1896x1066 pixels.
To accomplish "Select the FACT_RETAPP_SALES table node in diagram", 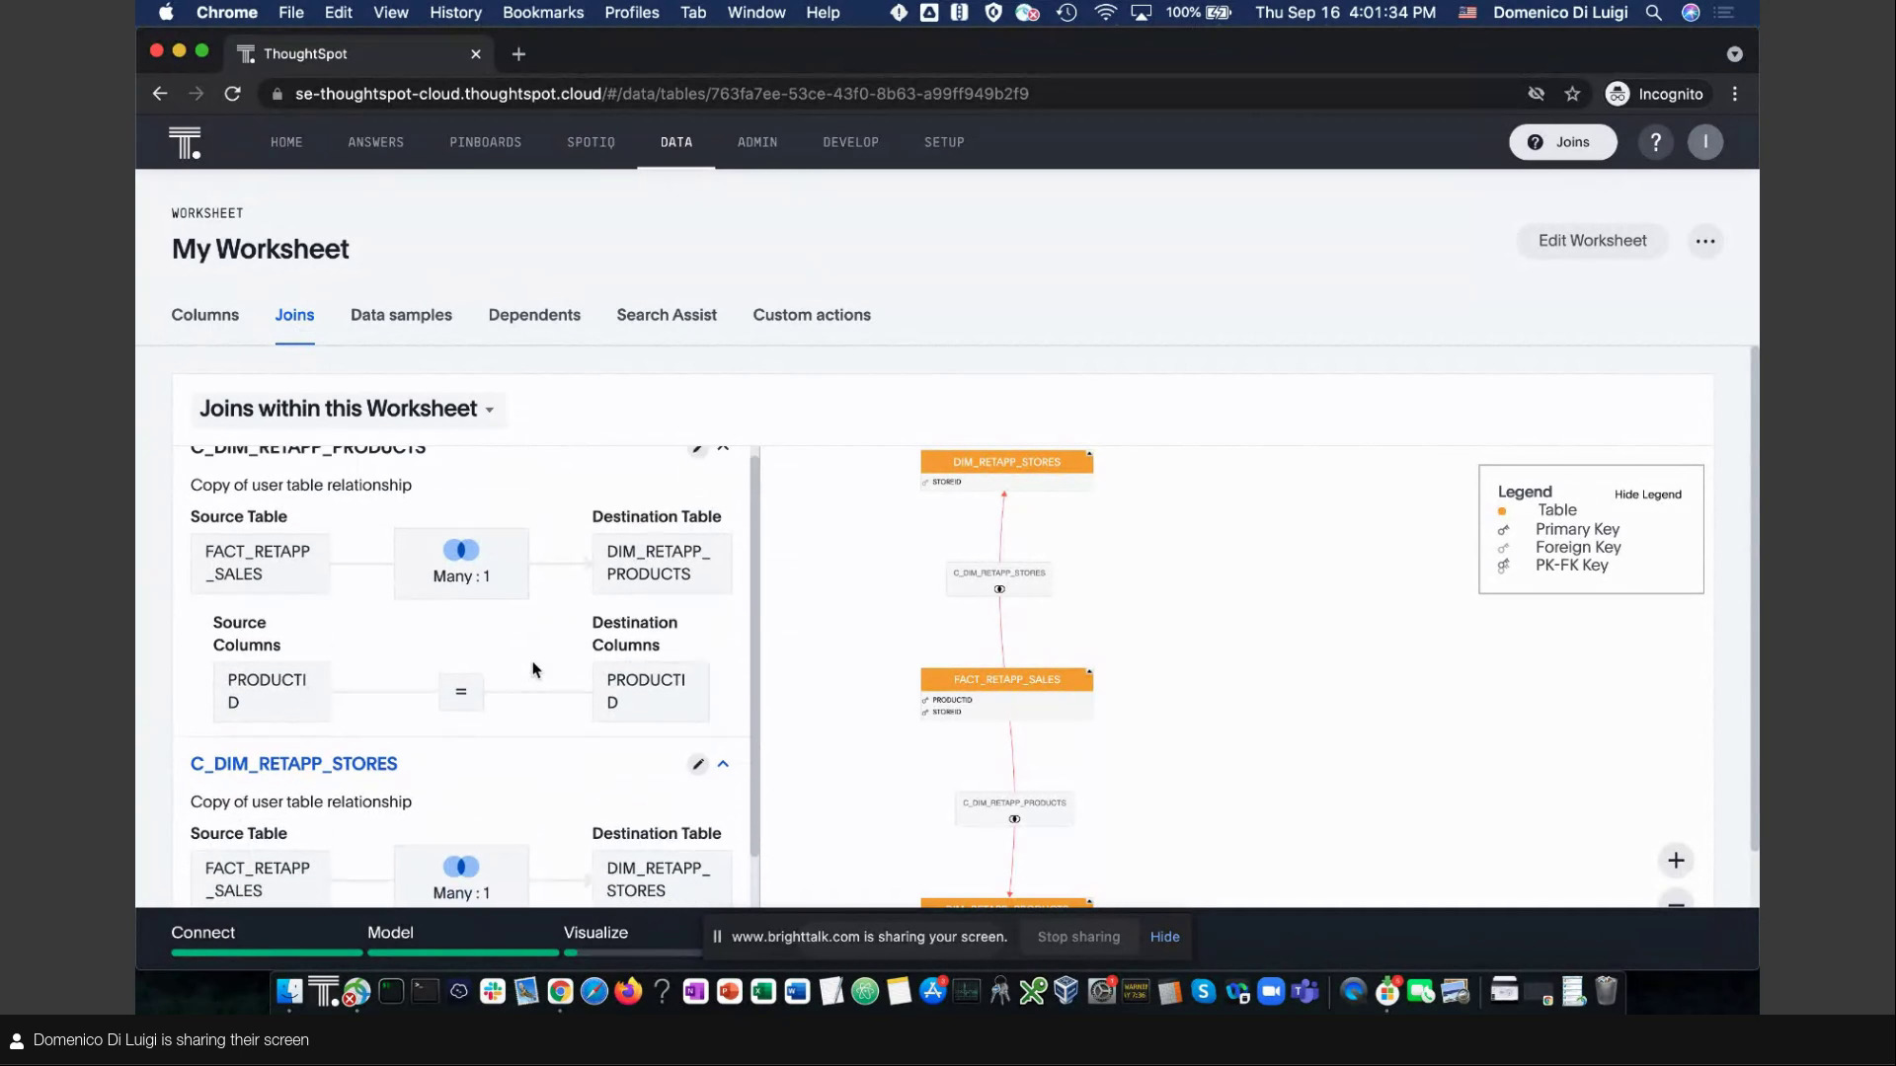I will (x=1006, y=679).
